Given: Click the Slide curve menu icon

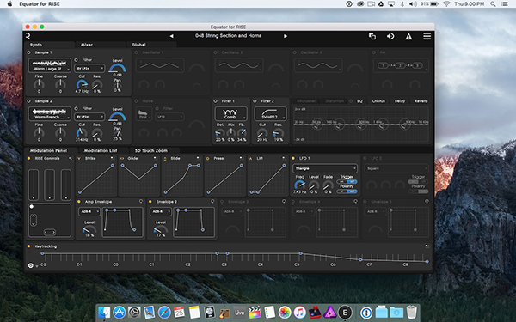Looking at the screenshot, I should (198, 158).
